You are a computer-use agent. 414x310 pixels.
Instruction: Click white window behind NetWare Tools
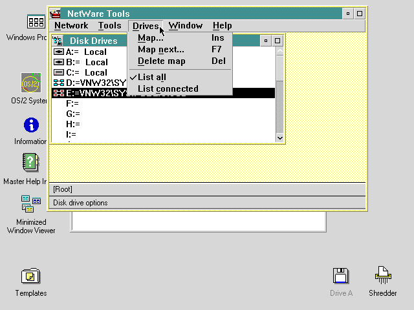click(199, 222)
